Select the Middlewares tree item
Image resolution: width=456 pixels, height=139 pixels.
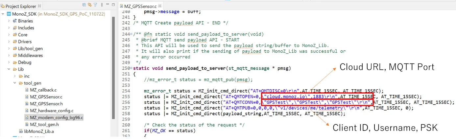pos(30,55)
